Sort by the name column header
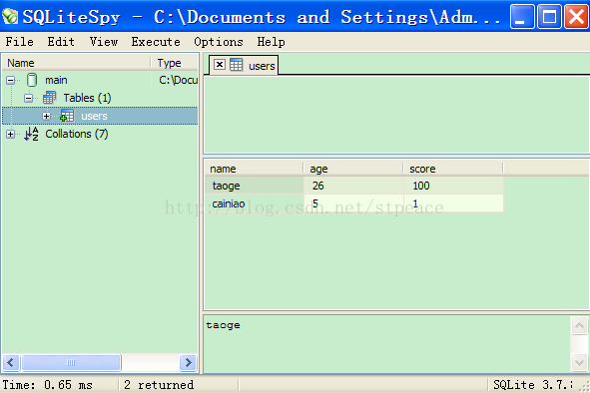This screenshot has height=393, width=590. [x=254, y=169]
